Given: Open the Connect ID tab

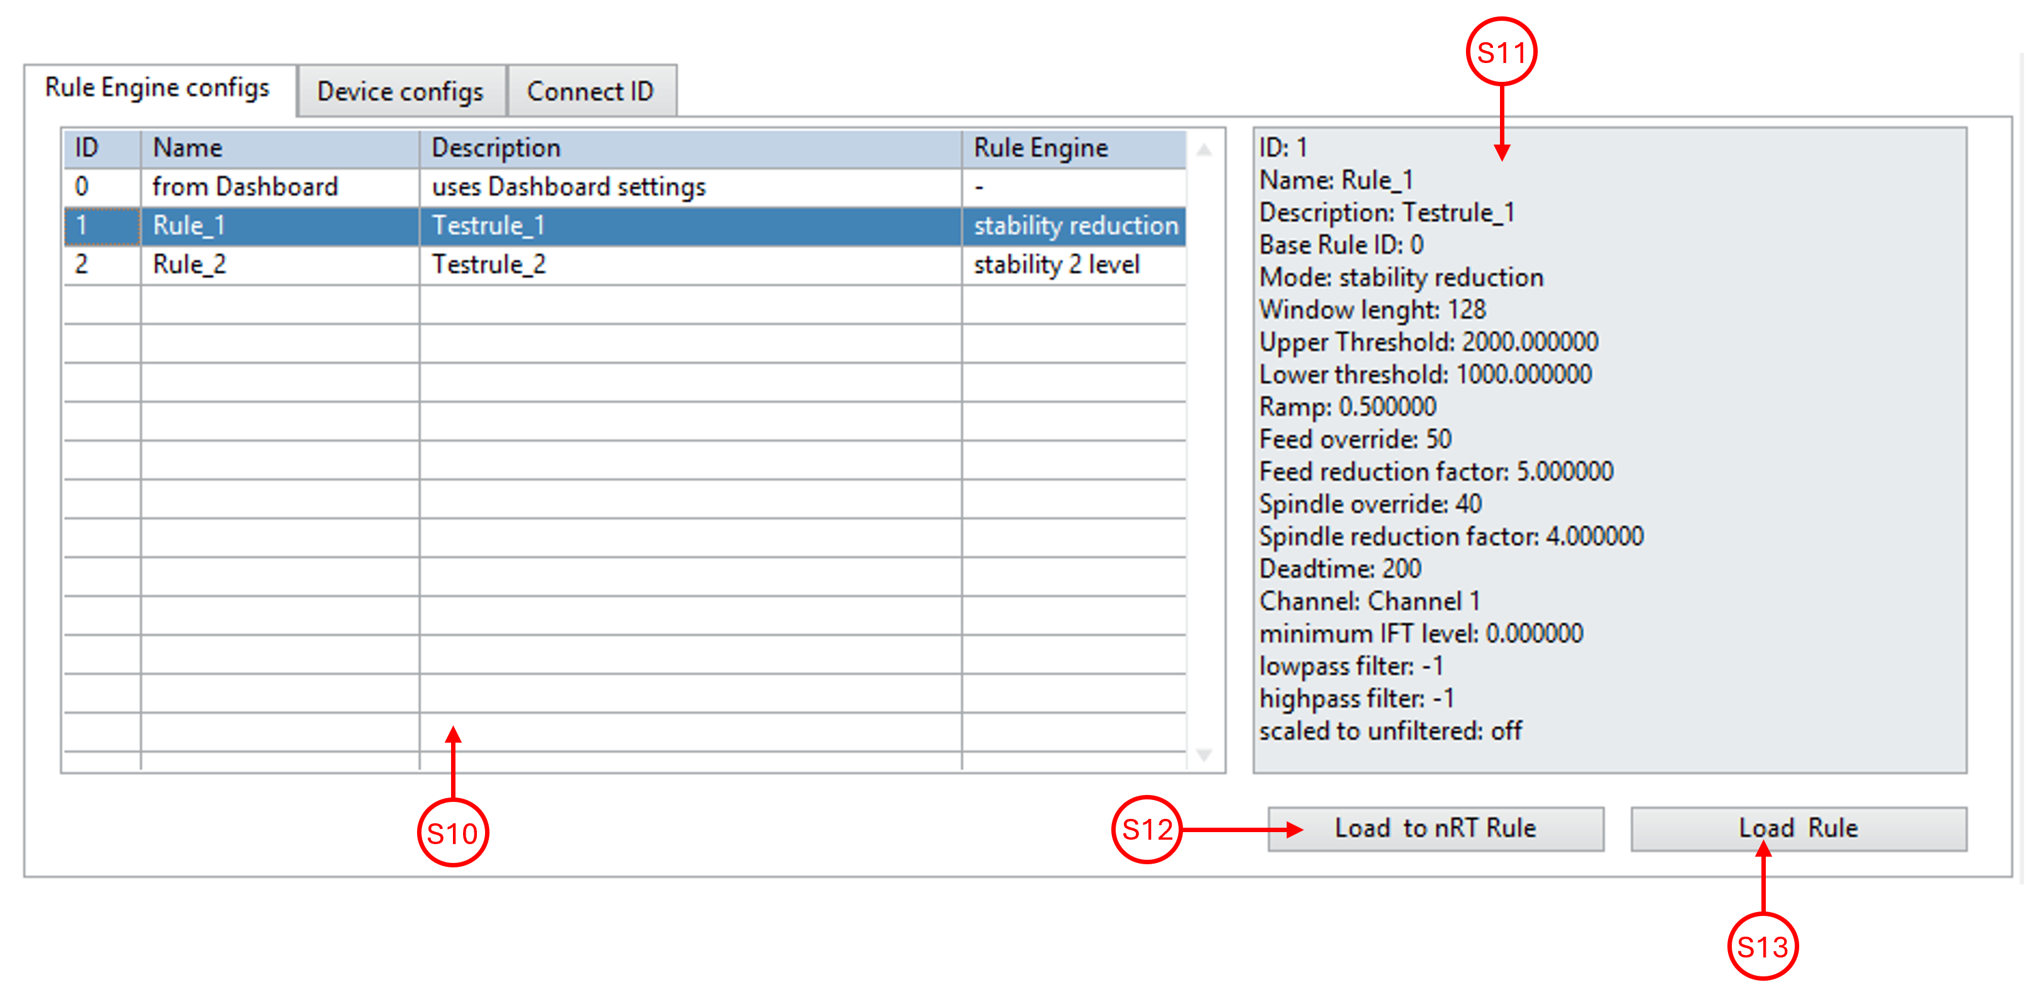Looking at the screenshot, I should pos(590,91).
